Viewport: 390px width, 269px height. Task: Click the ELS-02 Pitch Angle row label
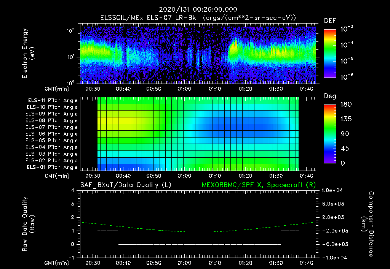coord(51,161)
